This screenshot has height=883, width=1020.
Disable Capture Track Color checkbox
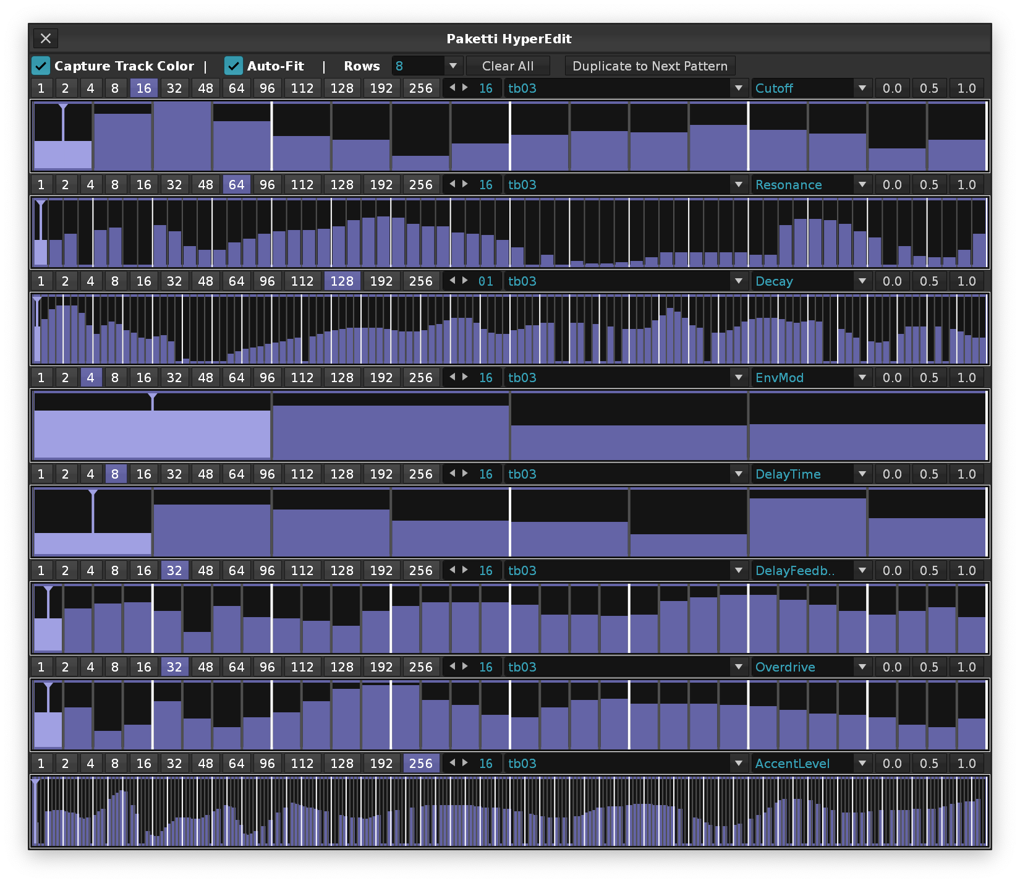pyautogui.click(x=41, y=66)
